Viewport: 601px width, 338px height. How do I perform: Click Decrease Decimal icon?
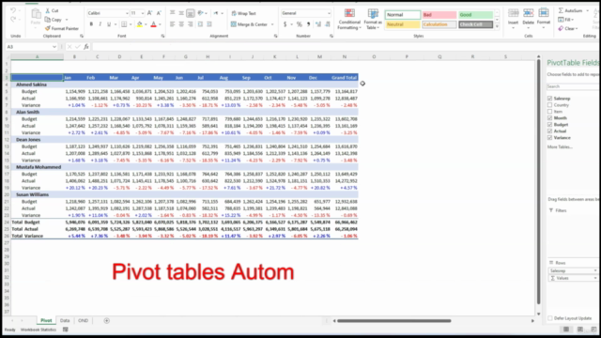click(x=328, y=24)
